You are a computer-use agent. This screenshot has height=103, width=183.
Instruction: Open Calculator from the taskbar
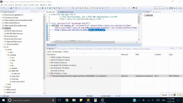click(95, 100)
